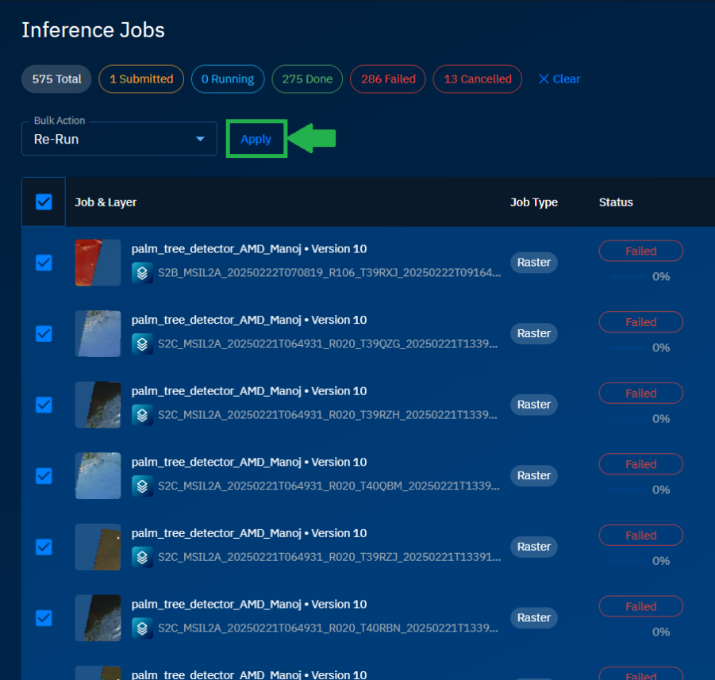This screenshot has width=715, height=680.
Task: Uncheck the T39QZG job's checkbox
Action: click(44, 334)
